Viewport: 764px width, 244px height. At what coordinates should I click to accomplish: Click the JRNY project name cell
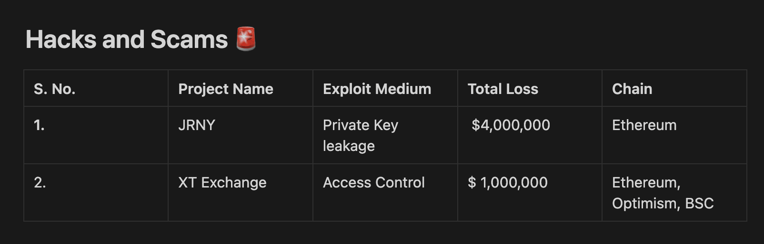(x=241, y=135)
